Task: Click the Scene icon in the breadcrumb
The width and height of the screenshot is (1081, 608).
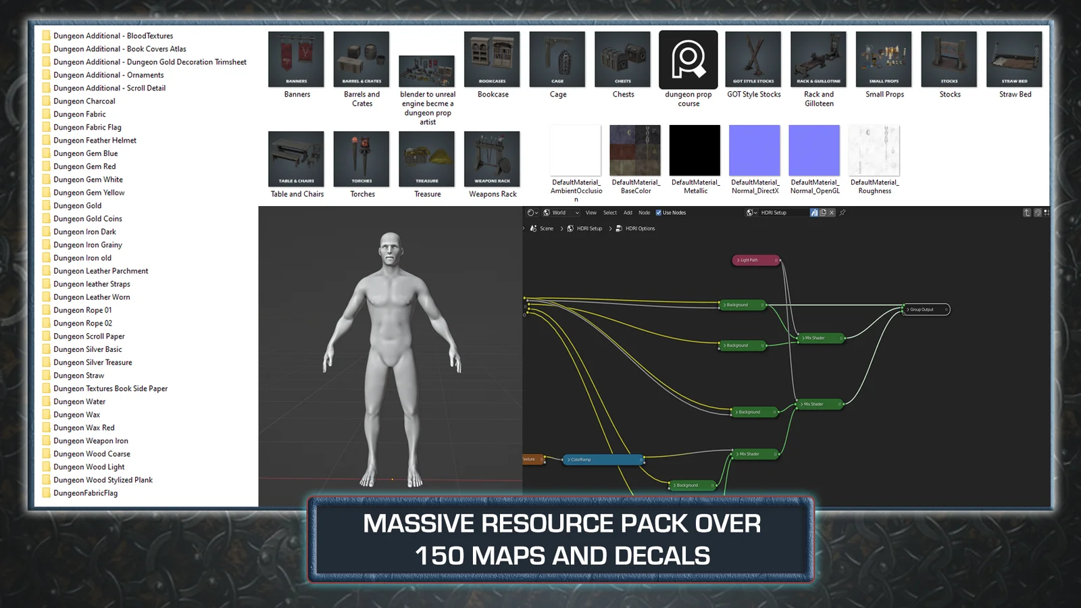Action: coord(534,228)
